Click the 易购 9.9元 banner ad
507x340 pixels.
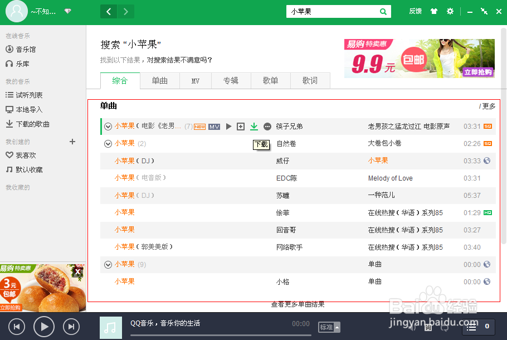pos(420,59)
